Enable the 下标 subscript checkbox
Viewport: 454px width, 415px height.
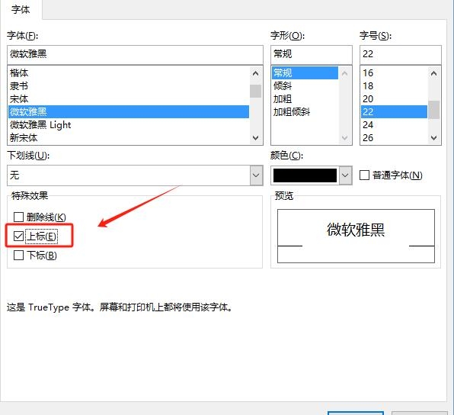tap(19, 256)
